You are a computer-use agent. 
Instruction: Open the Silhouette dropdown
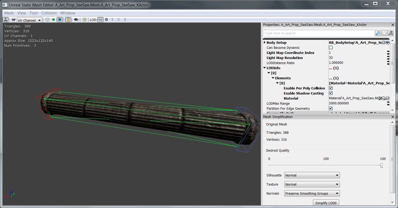tap(312, 175)
